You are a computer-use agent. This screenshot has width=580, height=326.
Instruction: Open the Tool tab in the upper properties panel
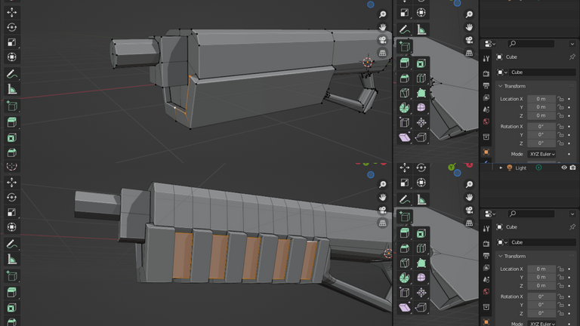486,58
